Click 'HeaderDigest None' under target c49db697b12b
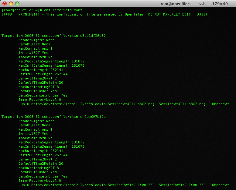The height and width of the screenshot is (190, 236). [36, 121]
